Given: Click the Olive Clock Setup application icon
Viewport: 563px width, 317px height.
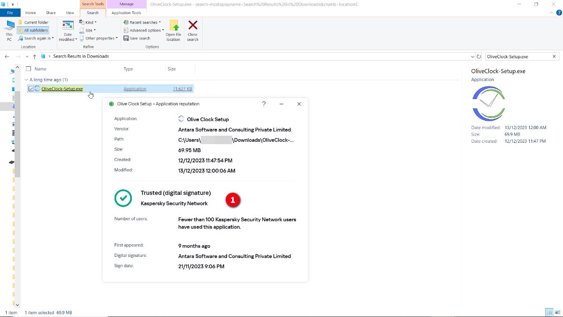Looking at the screenshot, I should [181, 119].
